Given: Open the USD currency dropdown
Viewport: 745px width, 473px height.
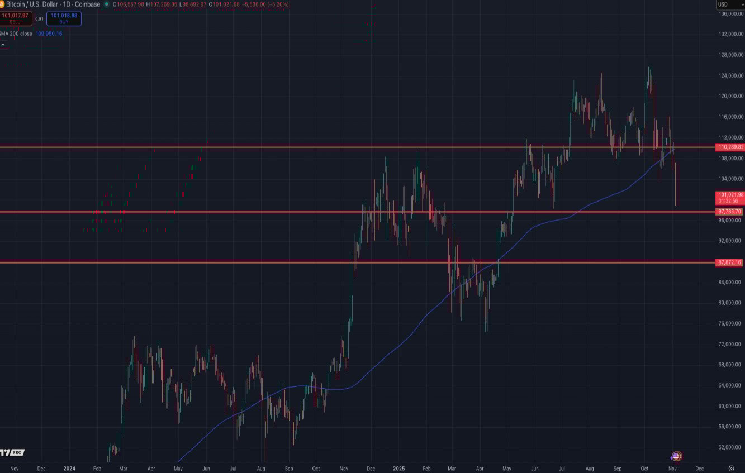Looking at the screenshot, I should point(729,4).
